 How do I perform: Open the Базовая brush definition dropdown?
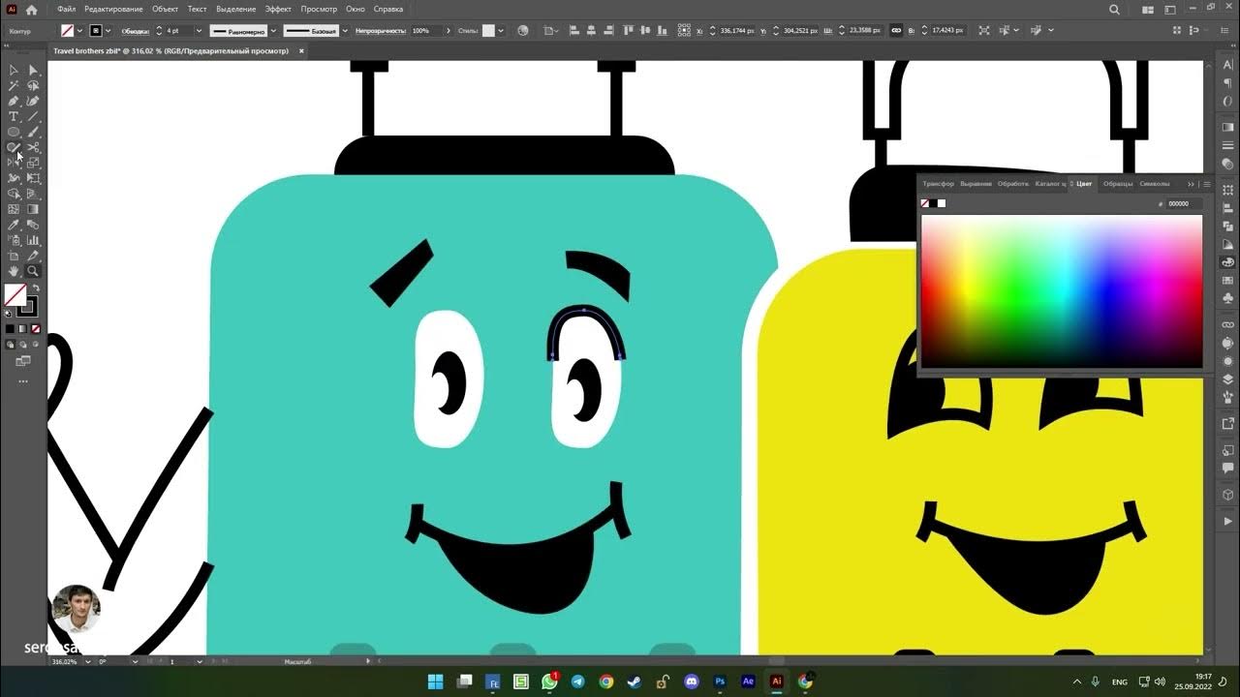[x=344, y=31]
